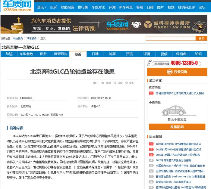The height and width of the screenshot is (189, 211).
Task: Click the telephone hotline icon
Action: 150,63
